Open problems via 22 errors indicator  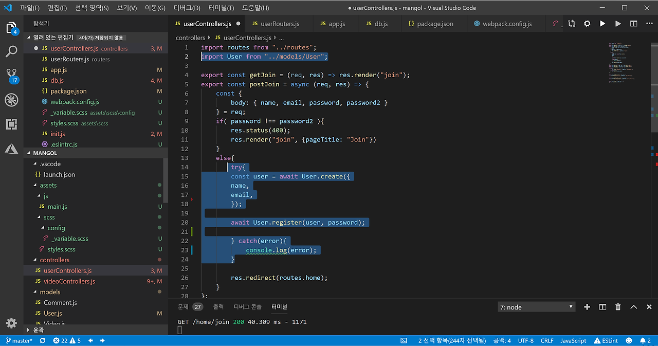(x=67, y=341)
